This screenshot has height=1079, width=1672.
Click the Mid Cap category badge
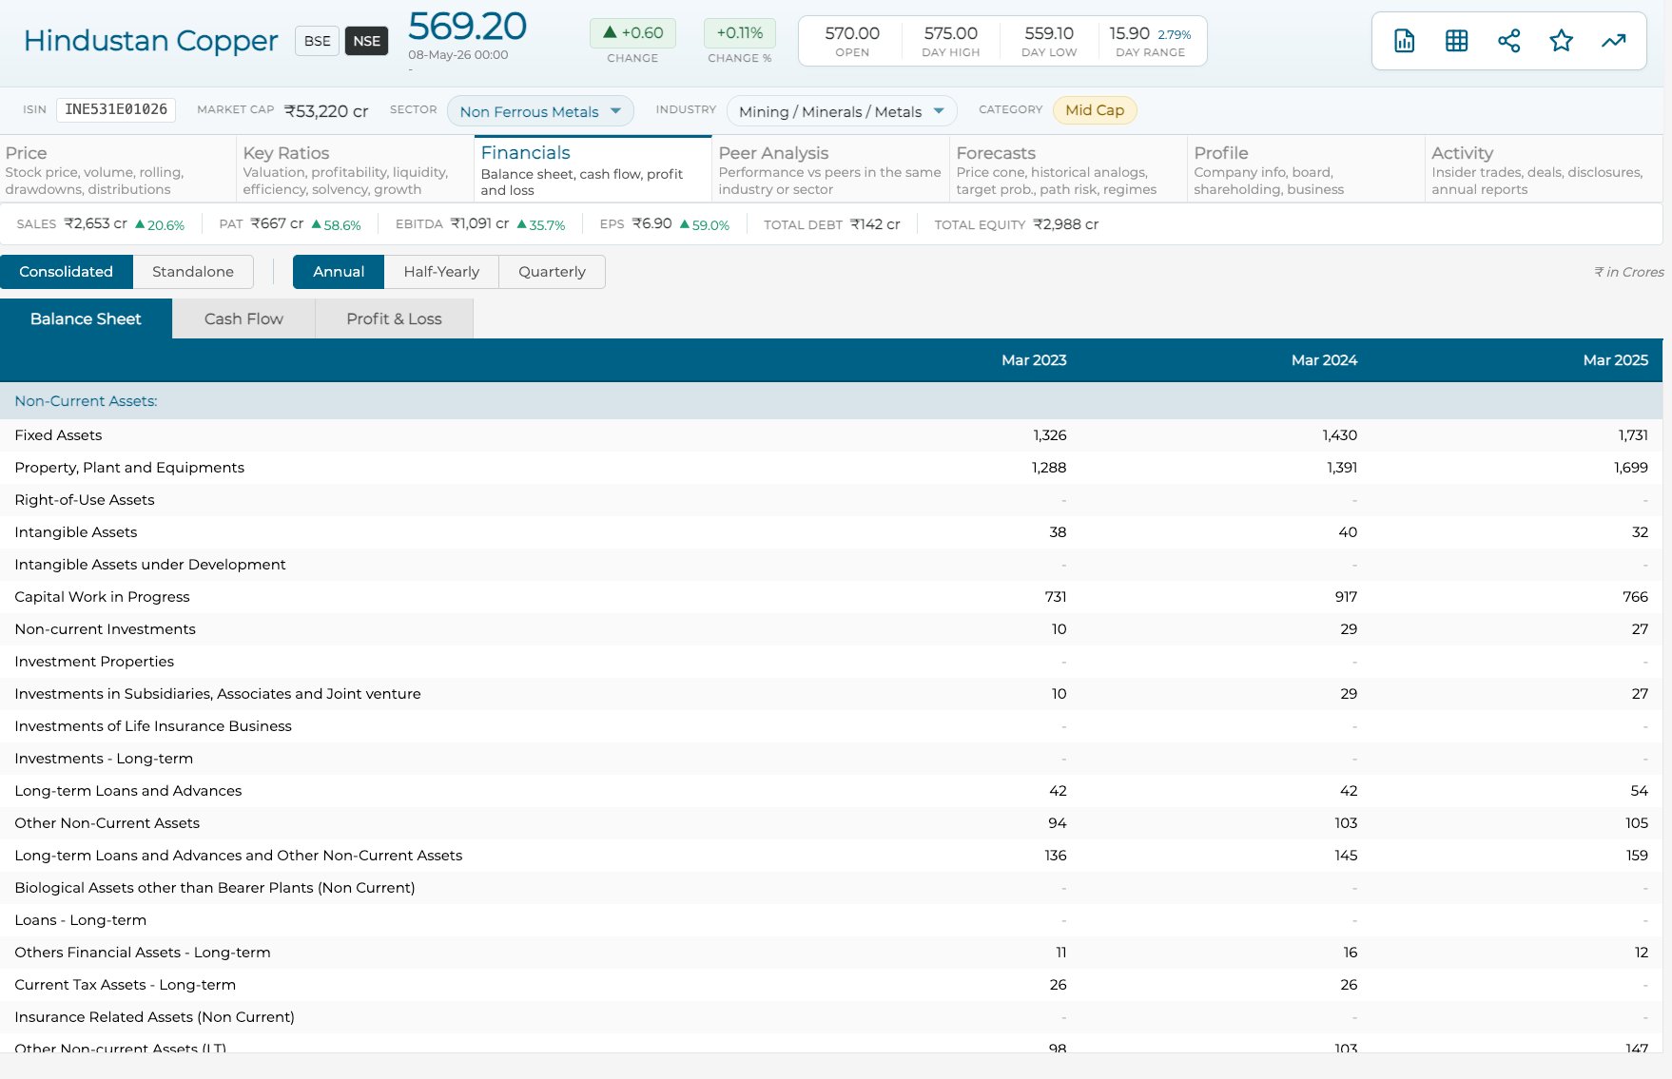click(1095, 110)
